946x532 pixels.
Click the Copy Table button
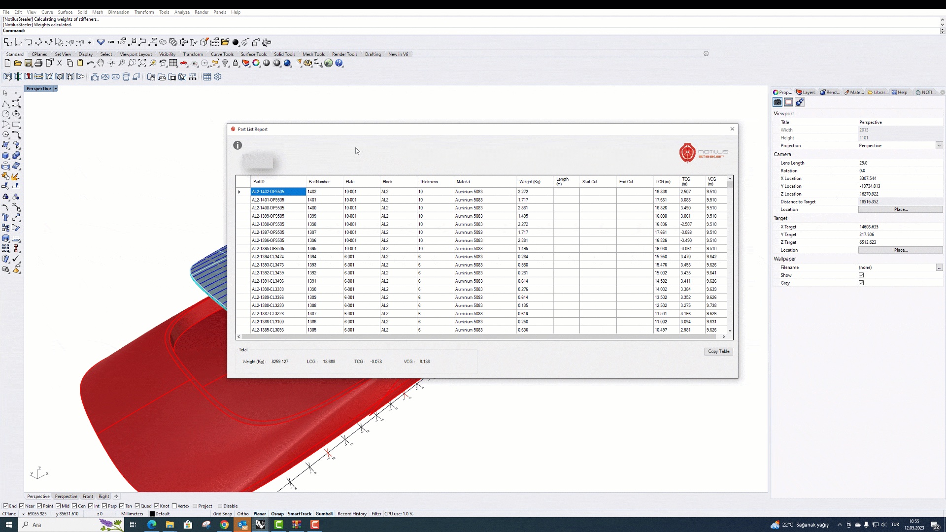718,351
